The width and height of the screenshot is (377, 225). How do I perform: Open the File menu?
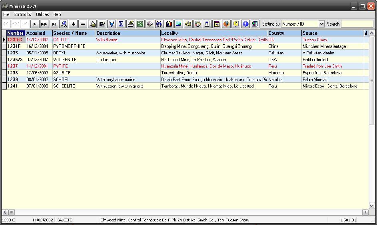click(6, 14)
